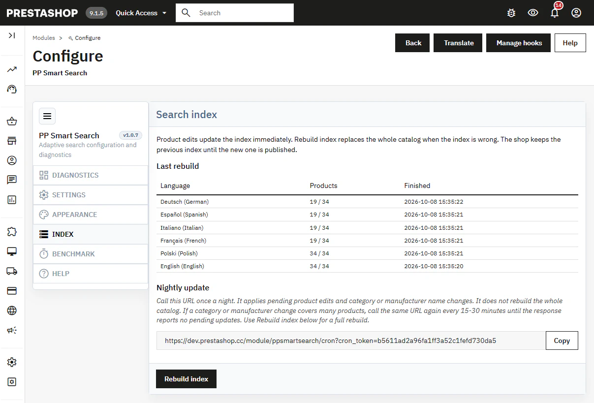The image size is (594, 403).
Task: Click the Search index panel heading
Action: point(187,115)
